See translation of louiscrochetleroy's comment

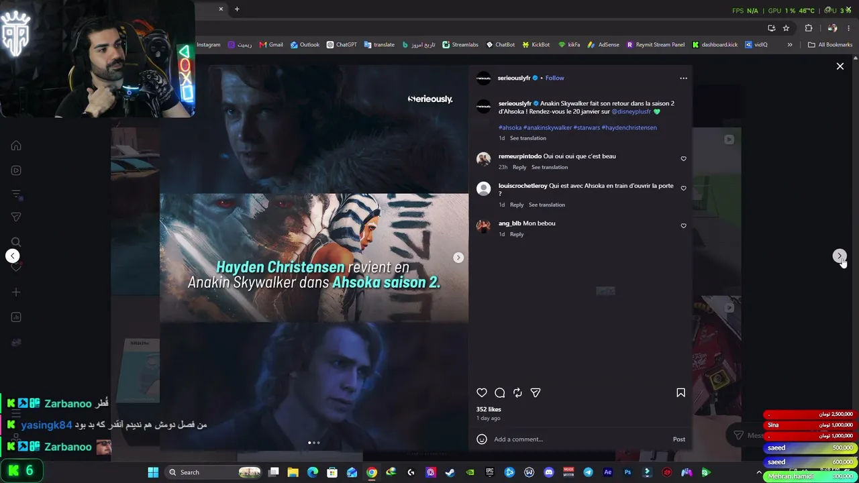pos(547,205)
